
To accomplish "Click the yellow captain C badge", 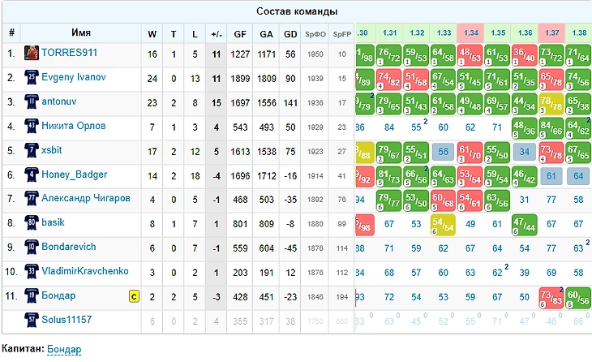I will (134, 296).
